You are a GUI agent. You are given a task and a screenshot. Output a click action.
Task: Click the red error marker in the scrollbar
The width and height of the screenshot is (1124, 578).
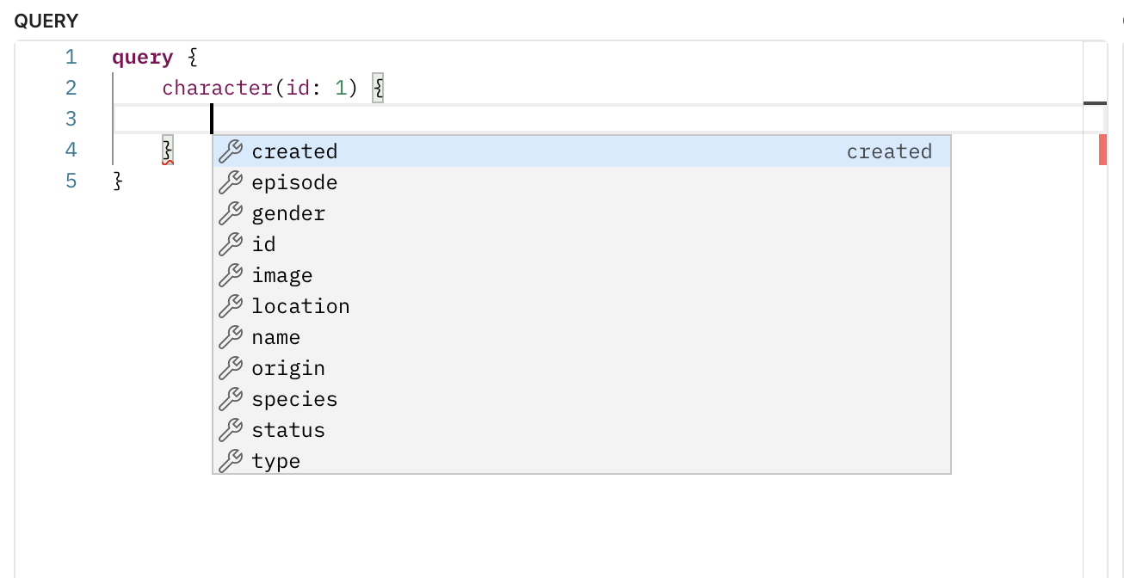pos(1102,150)
